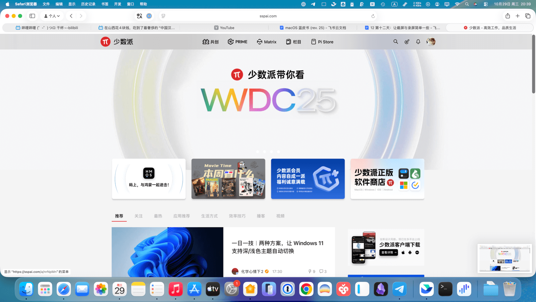Open the tab overview icon in Safari

pos(528,16)
